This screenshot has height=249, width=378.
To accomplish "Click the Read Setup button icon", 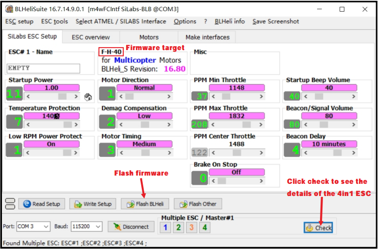I will click(x=27, y=204).
